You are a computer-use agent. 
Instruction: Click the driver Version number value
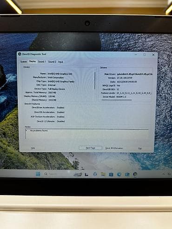pyautogui.click(x=125, y=78)
